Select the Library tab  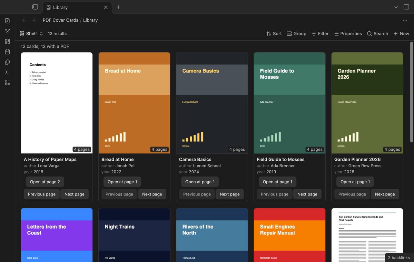point(77,7)
